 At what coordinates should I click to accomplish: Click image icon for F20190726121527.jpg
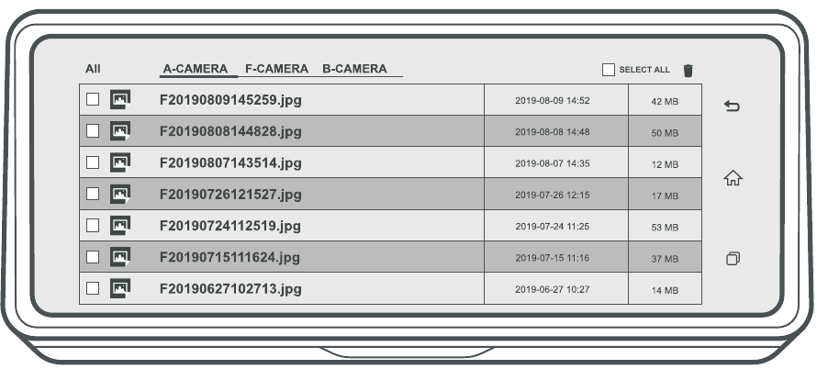click(120, 194)
